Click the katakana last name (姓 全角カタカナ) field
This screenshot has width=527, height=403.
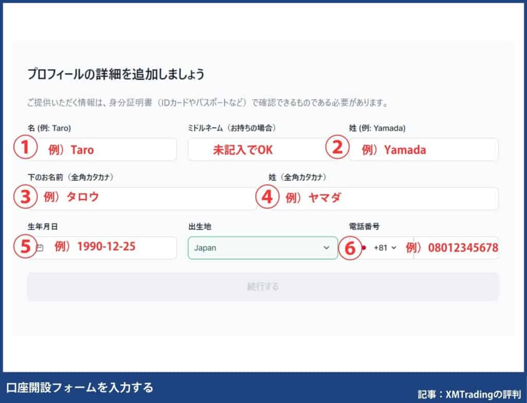[383, 198]
